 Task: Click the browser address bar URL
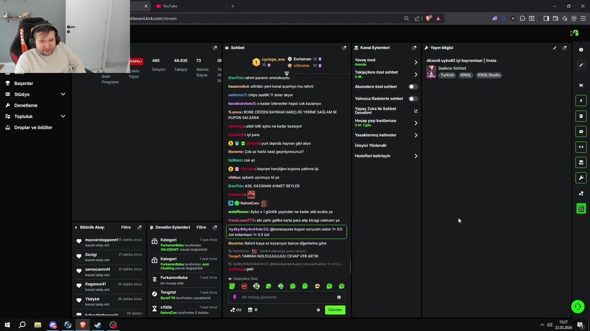(154, 18)
